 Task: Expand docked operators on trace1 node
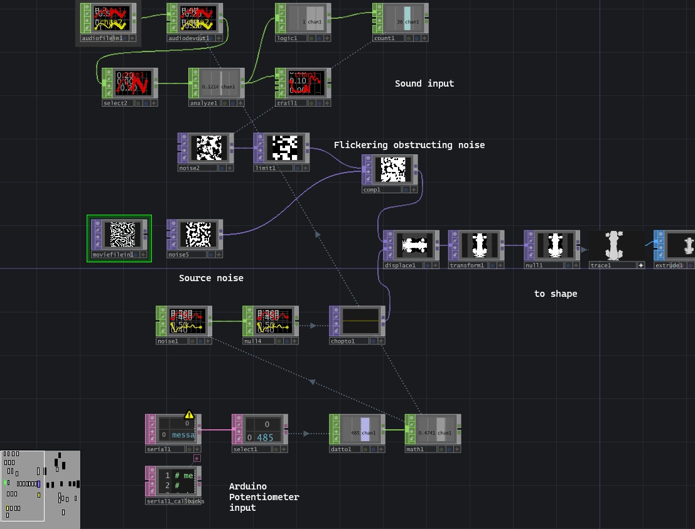coord(641,265)
